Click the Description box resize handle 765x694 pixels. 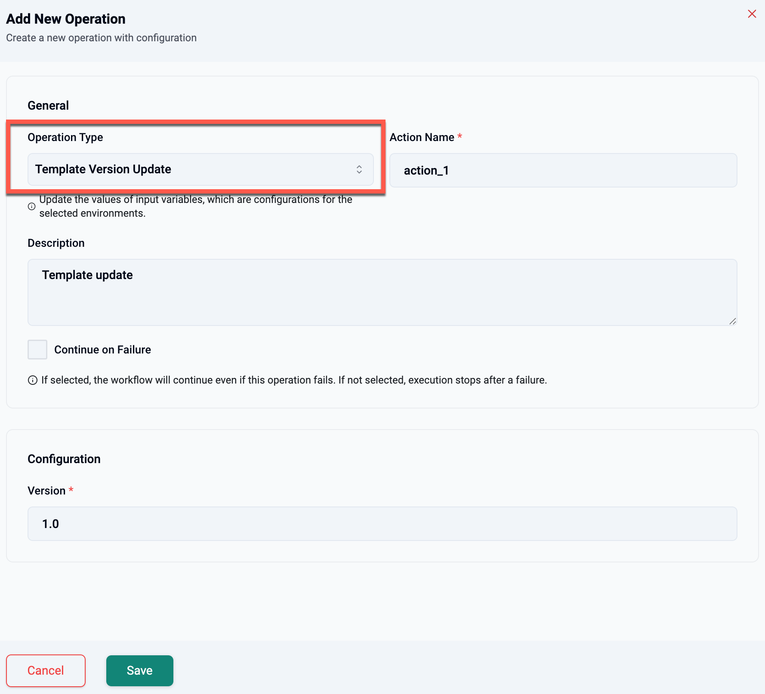coord(732,321)
